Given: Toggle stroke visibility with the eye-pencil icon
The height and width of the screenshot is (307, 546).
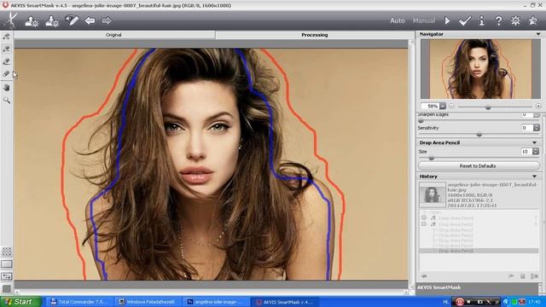Looking at the screenshot, I should [x=72, y=20].
